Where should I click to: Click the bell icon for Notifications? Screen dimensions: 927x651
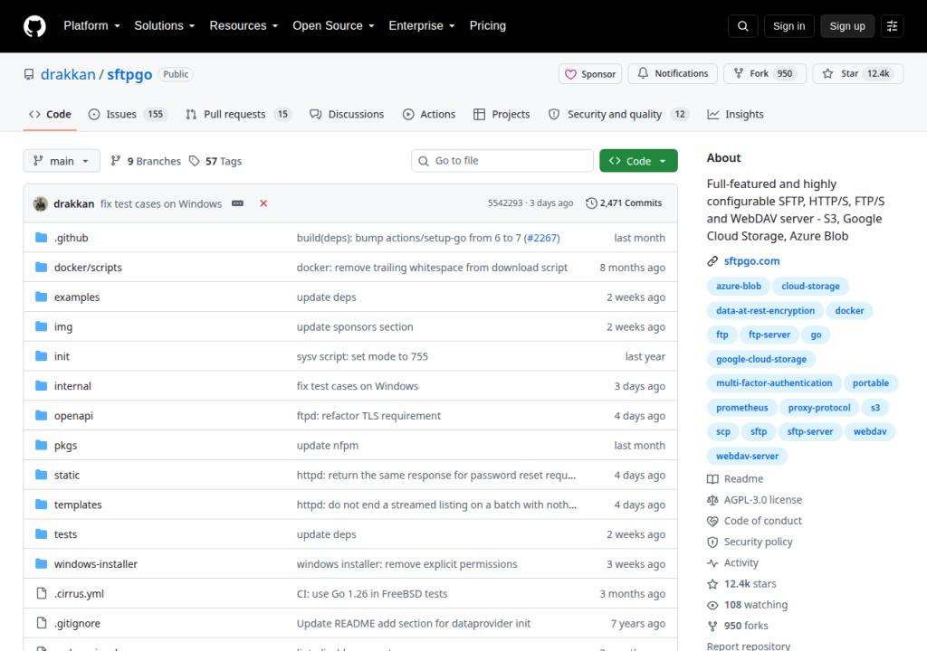click(643, 73)
